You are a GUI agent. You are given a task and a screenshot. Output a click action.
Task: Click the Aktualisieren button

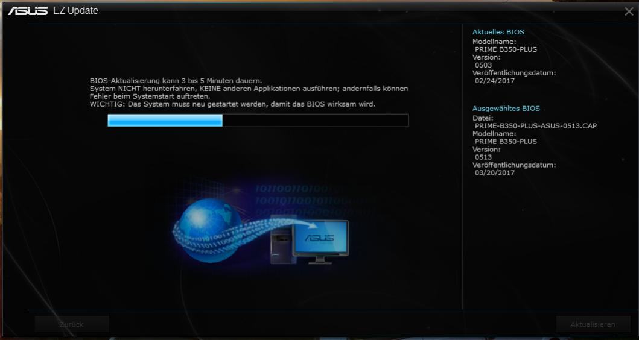coord(593,324)
